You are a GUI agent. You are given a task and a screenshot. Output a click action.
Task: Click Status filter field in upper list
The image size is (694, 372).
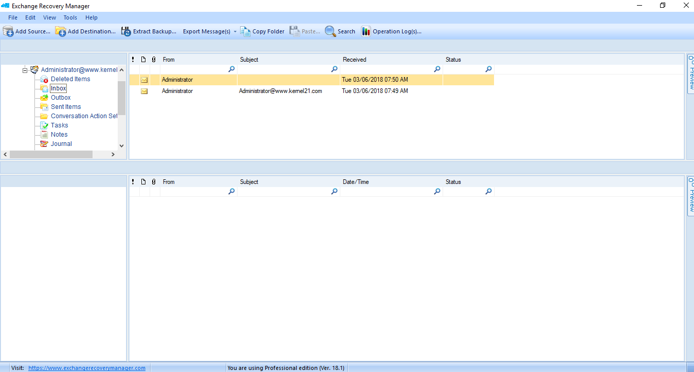pyautogui.click(x=468, y=69)
